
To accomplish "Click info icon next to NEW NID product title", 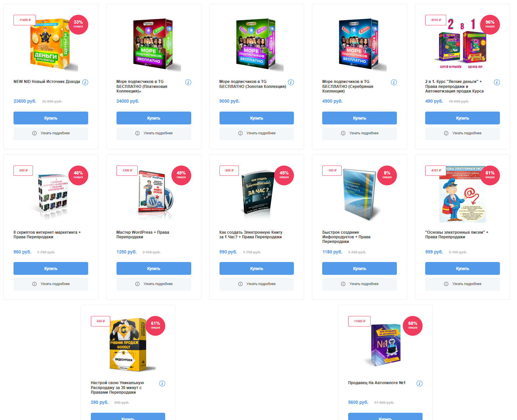I will (x=85, y=82).
